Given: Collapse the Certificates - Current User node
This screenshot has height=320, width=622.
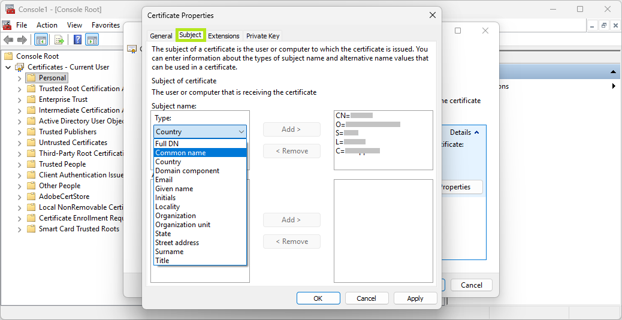Looking at the screenshot, I should pyautogui.click(x=8, y=67).
